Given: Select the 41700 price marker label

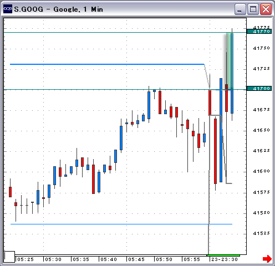Looking at the screenshot, I should tap(259, 89).
